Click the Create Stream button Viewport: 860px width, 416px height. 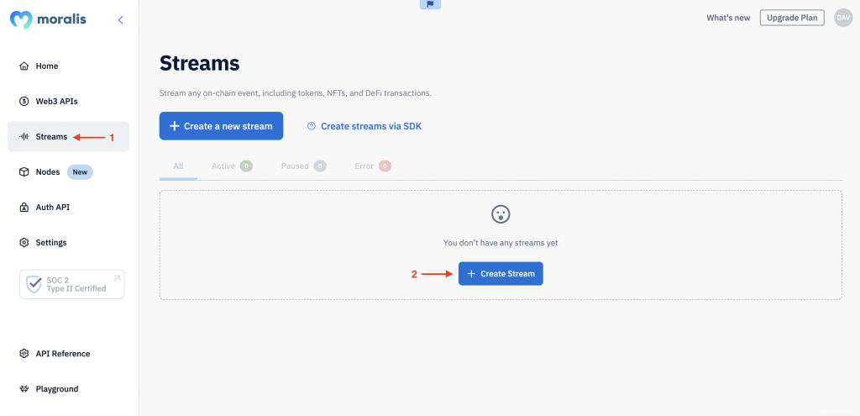pos(501,274)
